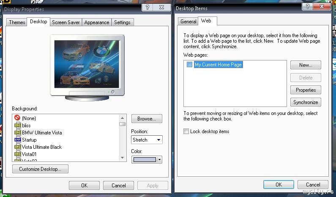Cancel the Desktop Items dialog

click(x=313, y=185)
